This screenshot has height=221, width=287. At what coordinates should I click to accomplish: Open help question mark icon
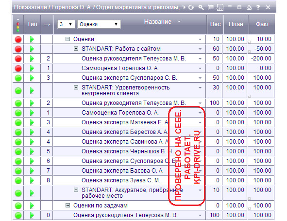coord(258,7)
